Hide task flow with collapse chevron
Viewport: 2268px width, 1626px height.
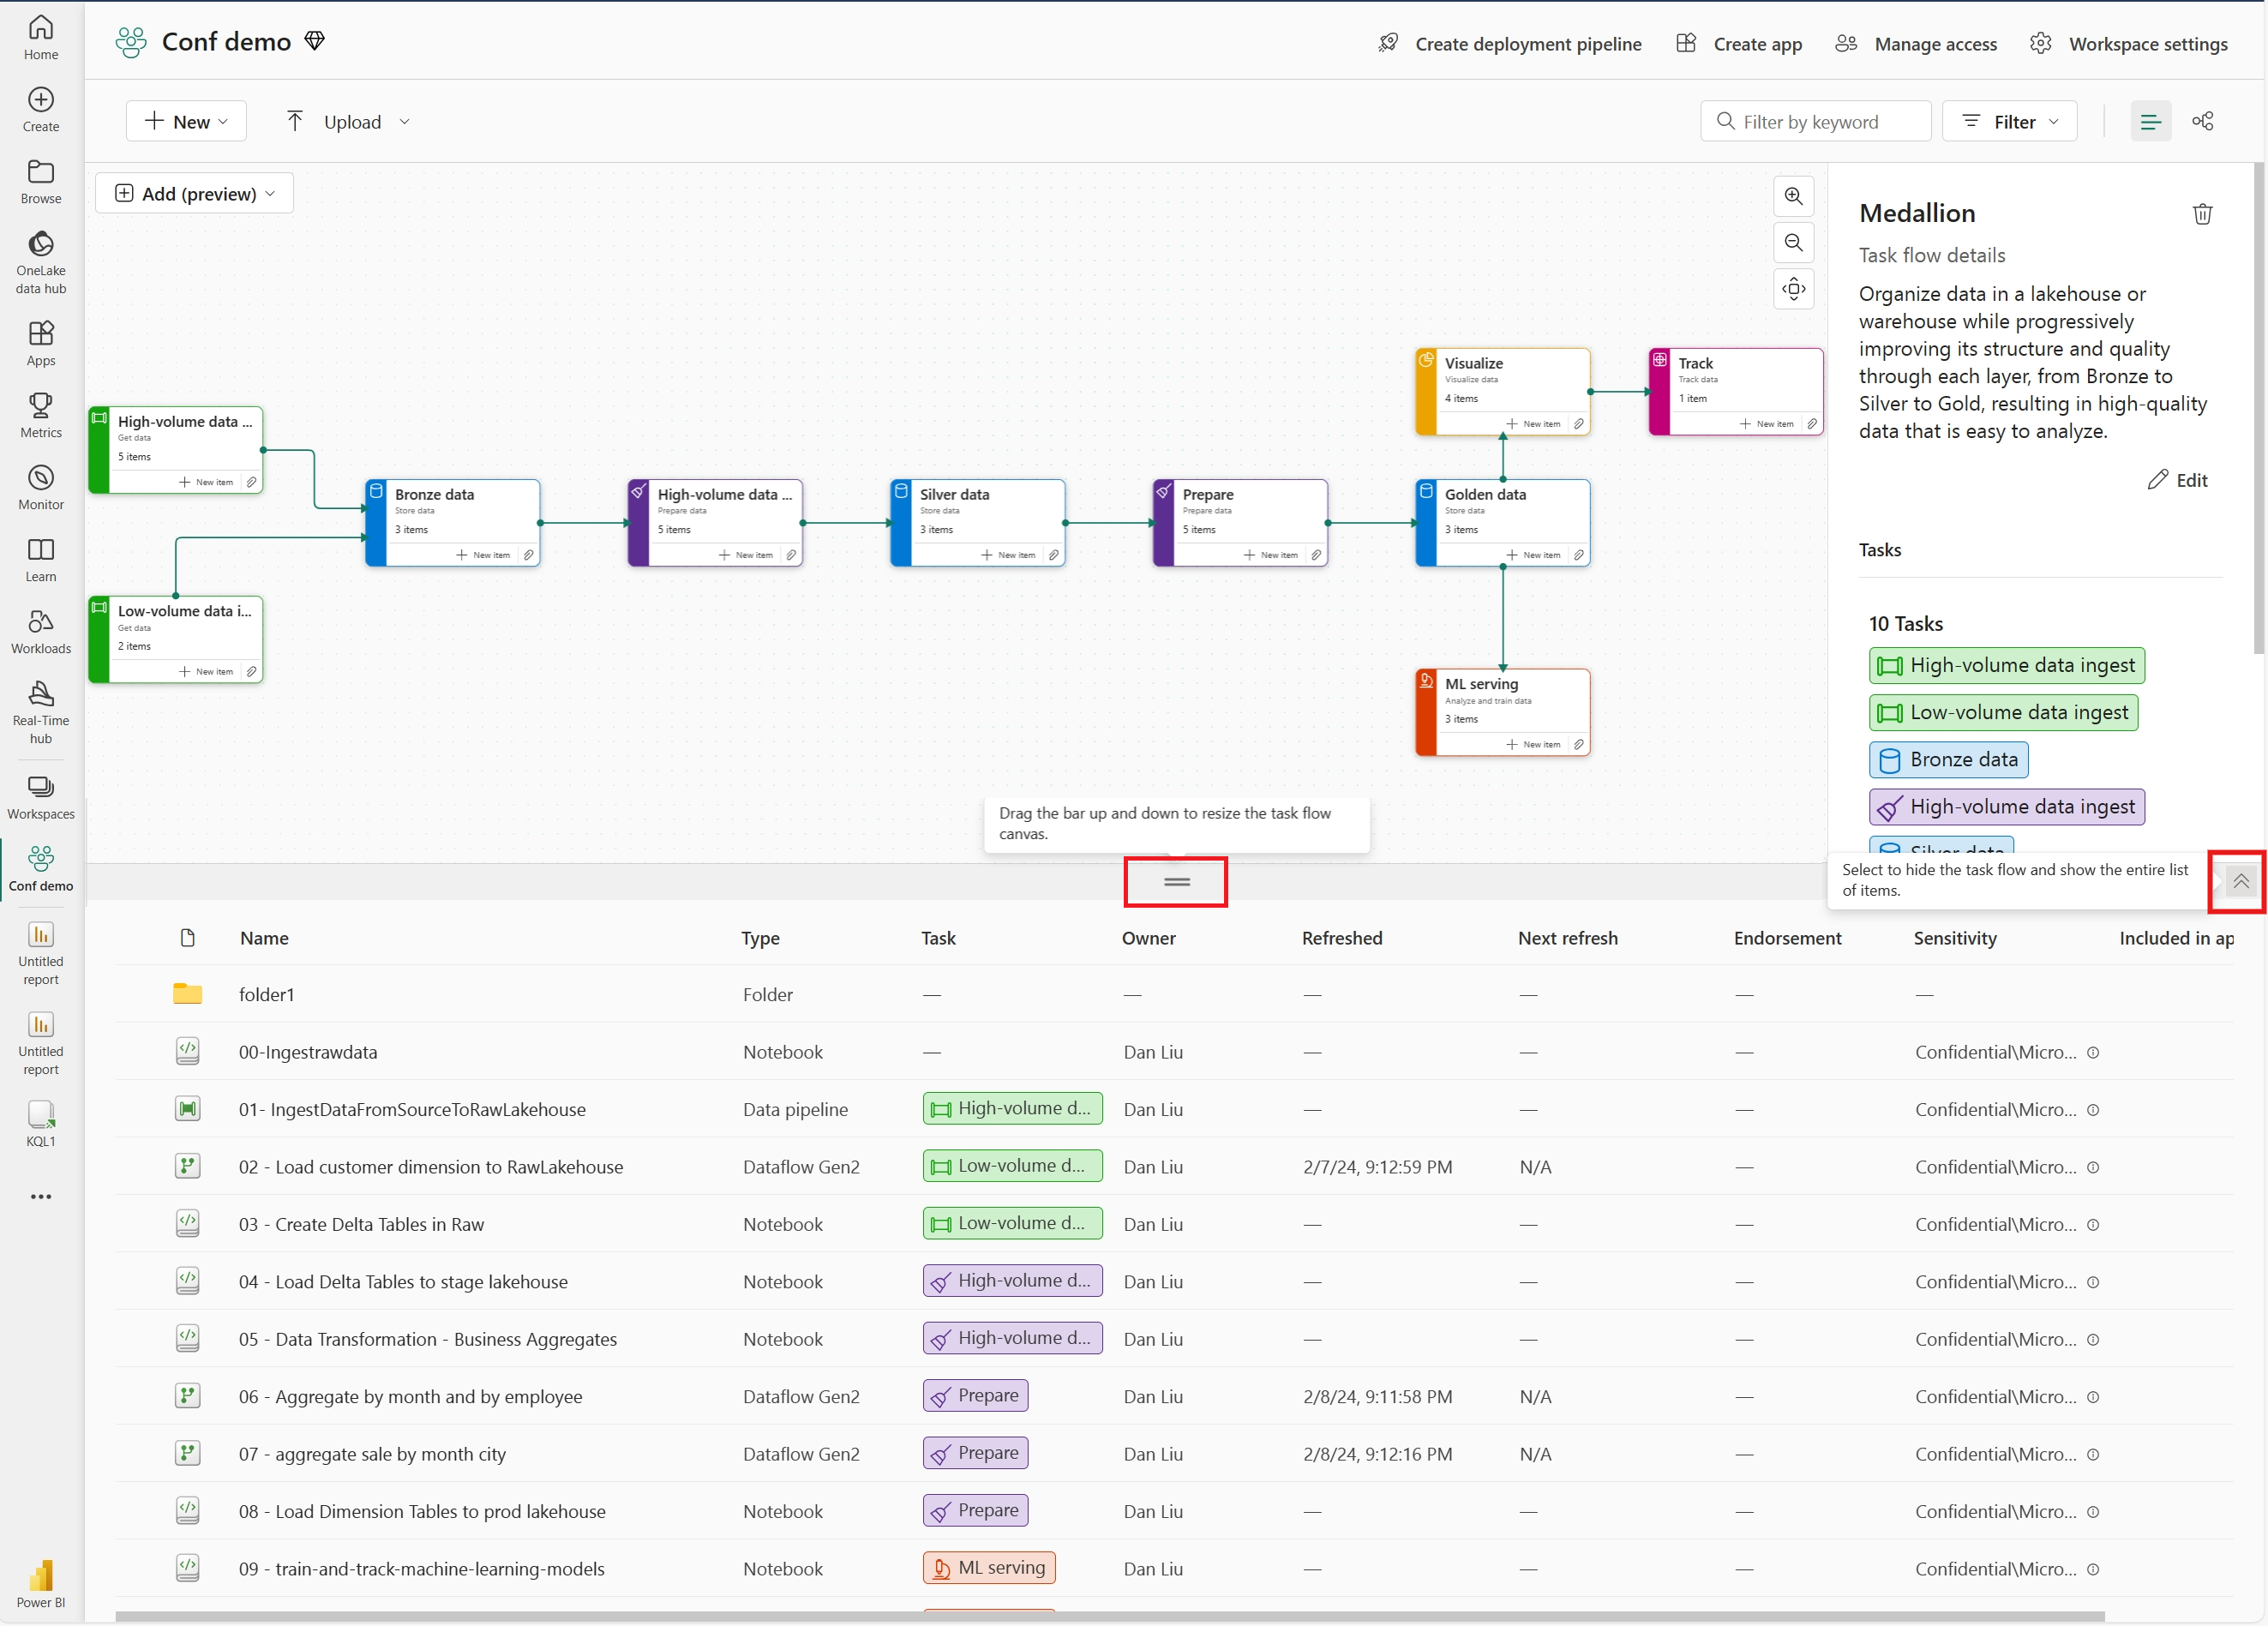click(2241, 881)
